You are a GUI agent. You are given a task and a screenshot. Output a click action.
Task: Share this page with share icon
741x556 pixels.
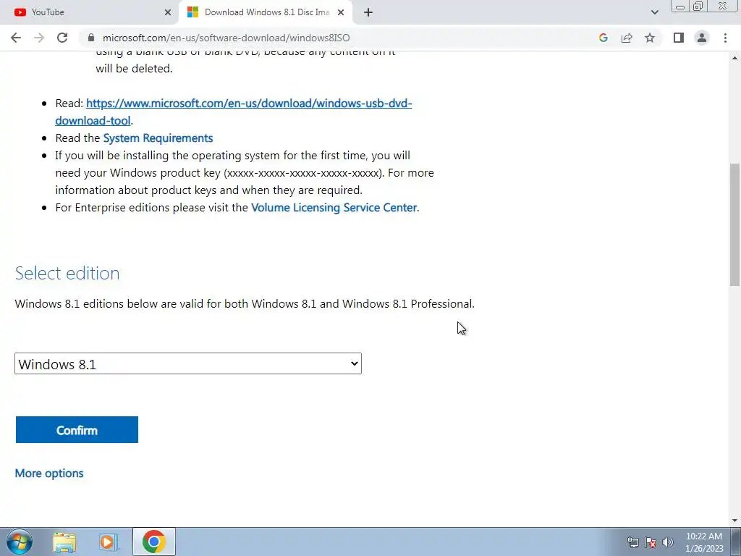[x=627, y=38]
